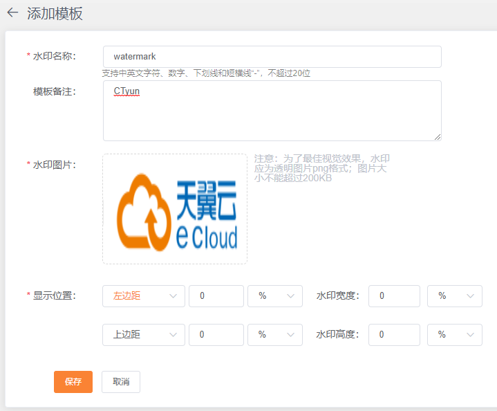Open the % unit dropdown for 水印宽度

[x=455, y=295]
